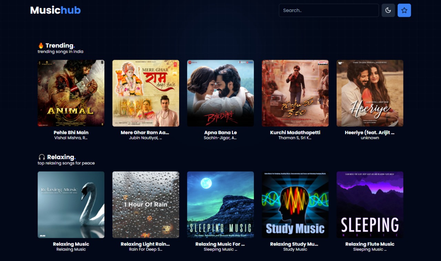Select the Pehle Bhi Main song title
The image size is (441, 261).
71,132
